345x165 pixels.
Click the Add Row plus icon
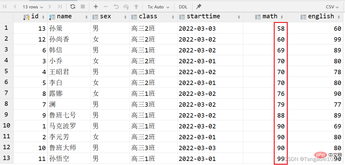tap(96, 7)
